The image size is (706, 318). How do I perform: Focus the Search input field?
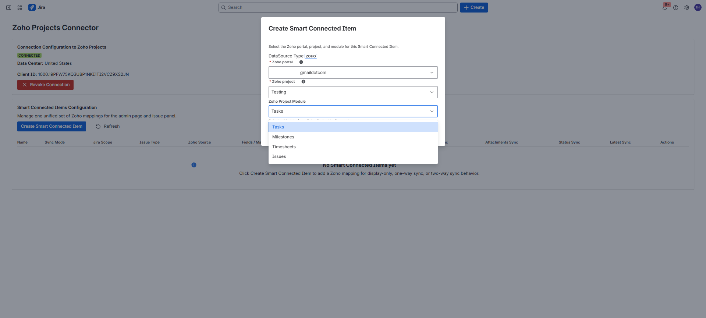(x=338, y=7)
